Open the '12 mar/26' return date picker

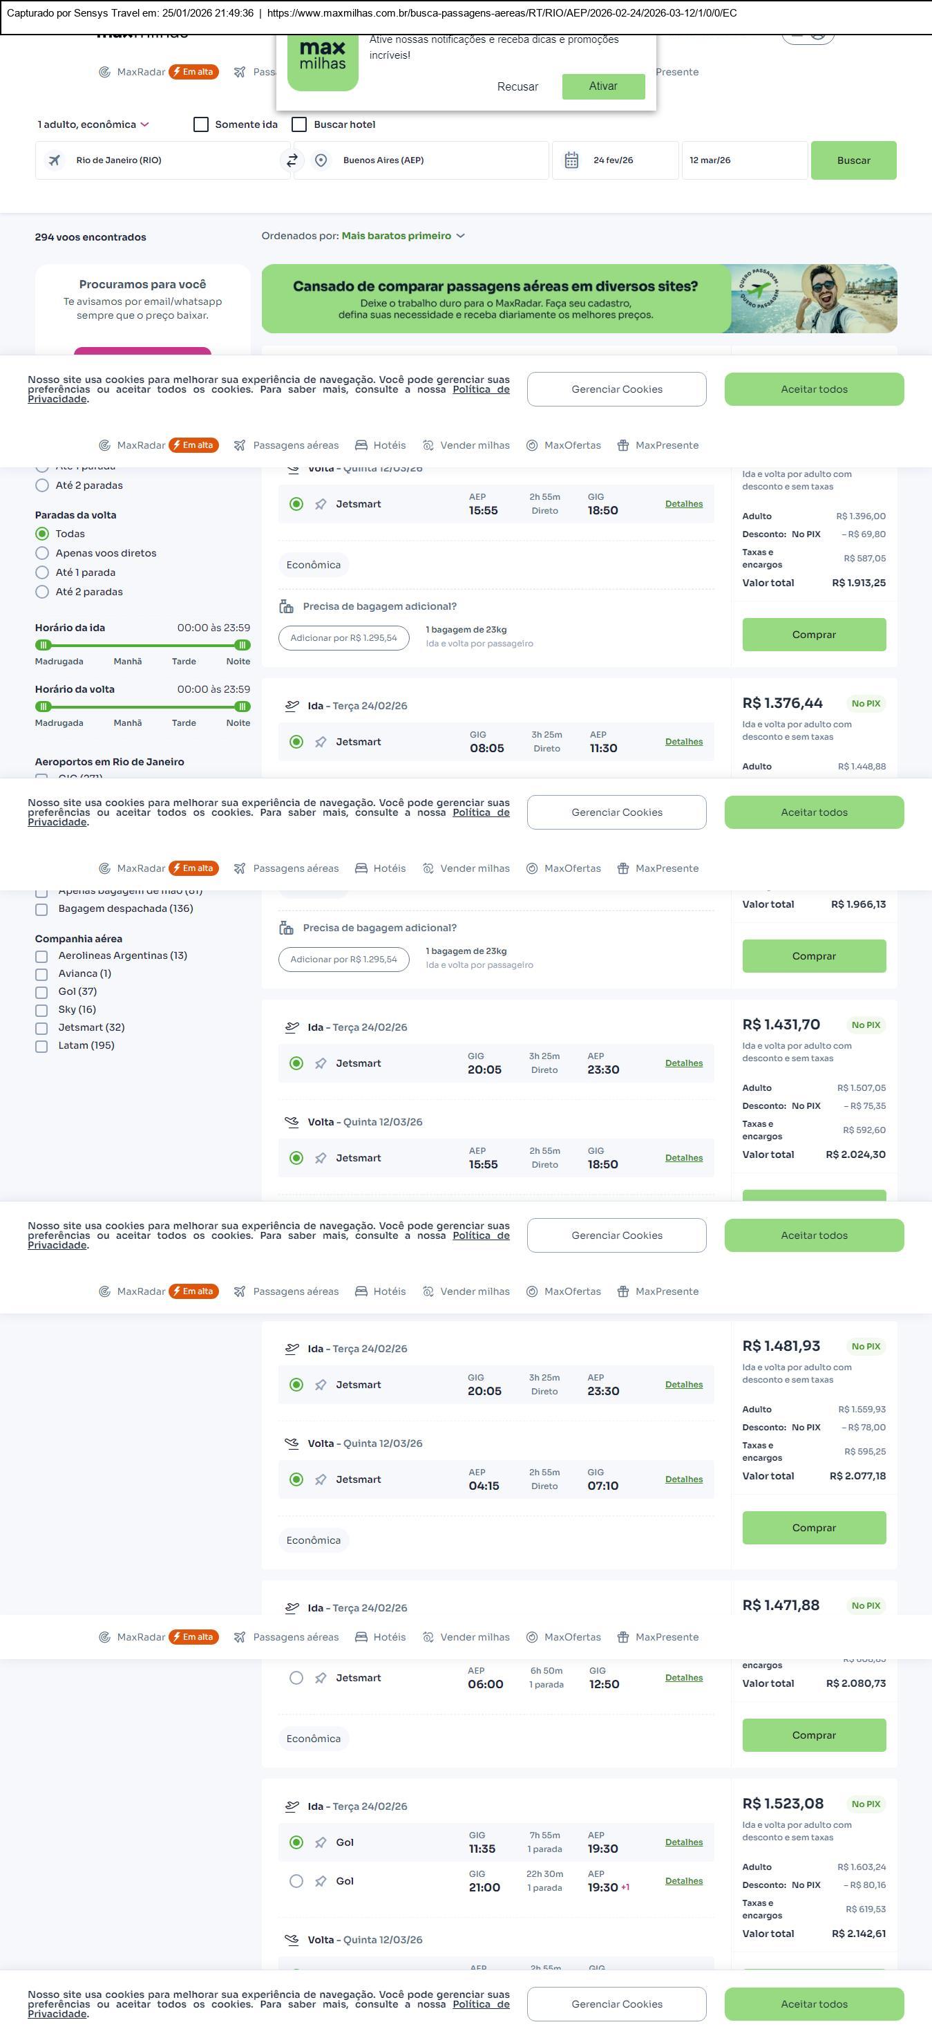[743, 160]
